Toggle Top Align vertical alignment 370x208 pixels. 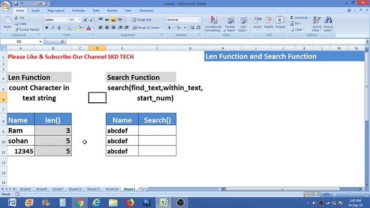click(x=101, y=20)
